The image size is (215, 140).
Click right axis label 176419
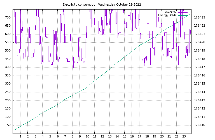pyautogui.click(x=200, y=51)
